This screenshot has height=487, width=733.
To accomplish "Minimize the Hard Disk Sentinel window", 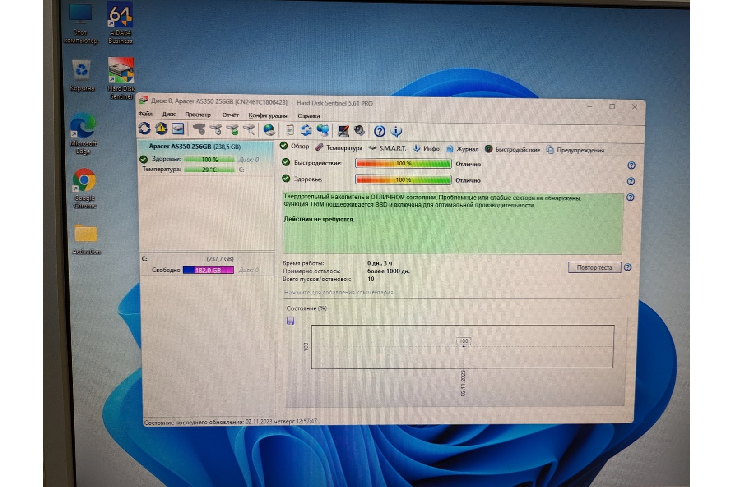I will pyautogui.click(x=590, y=106).
